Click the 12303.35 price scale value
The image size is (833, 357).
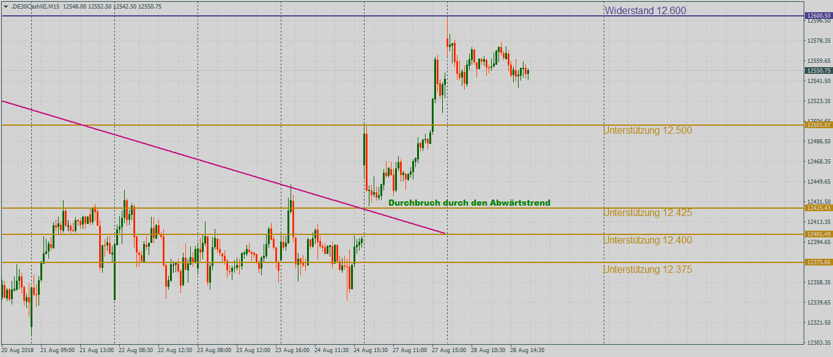819,343
